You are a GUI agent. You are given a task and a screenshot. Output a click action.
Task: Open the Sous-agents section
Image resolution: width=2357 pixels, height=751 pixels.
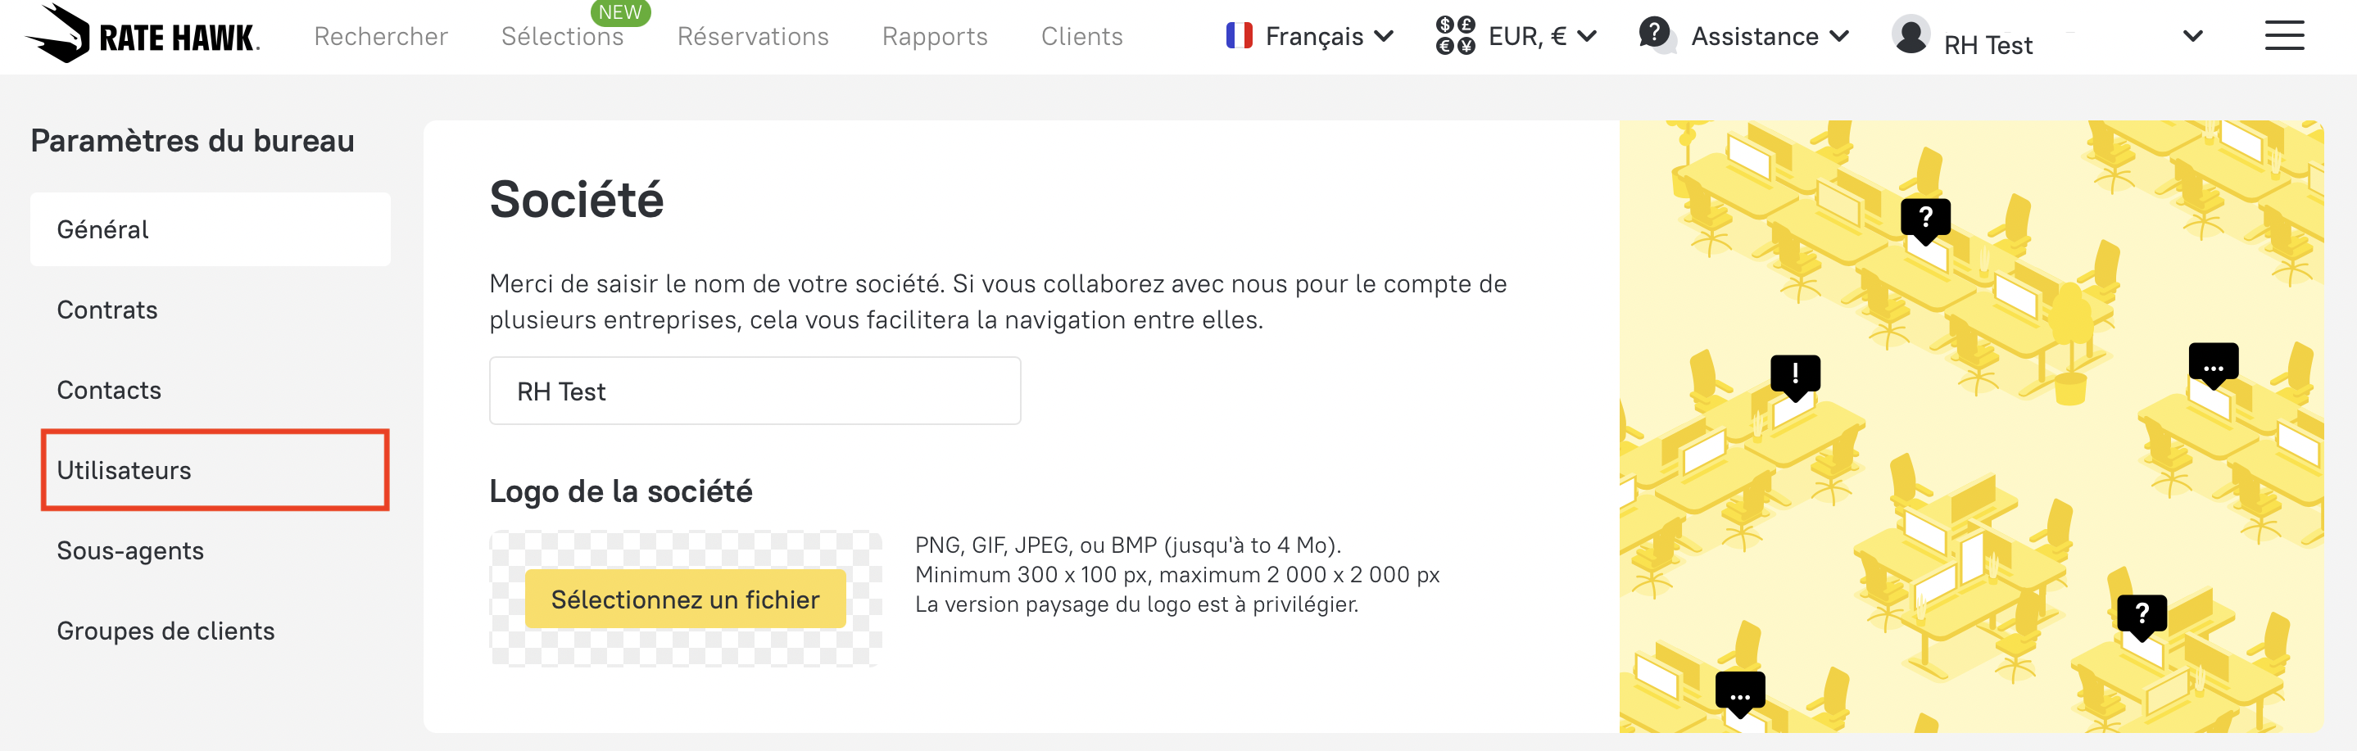pos(130,550)
